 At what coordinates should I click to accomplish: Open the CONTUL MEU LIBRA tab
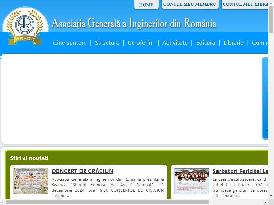pyautogui.click(x=245, y=4)
